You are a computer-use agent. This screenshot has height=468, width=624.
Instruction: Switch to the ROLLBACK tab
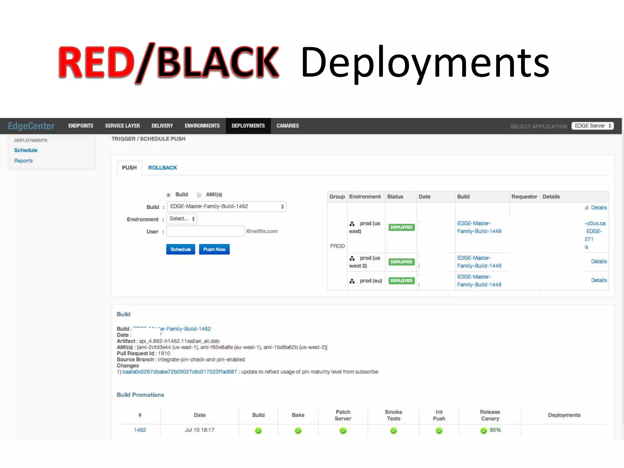162,168
